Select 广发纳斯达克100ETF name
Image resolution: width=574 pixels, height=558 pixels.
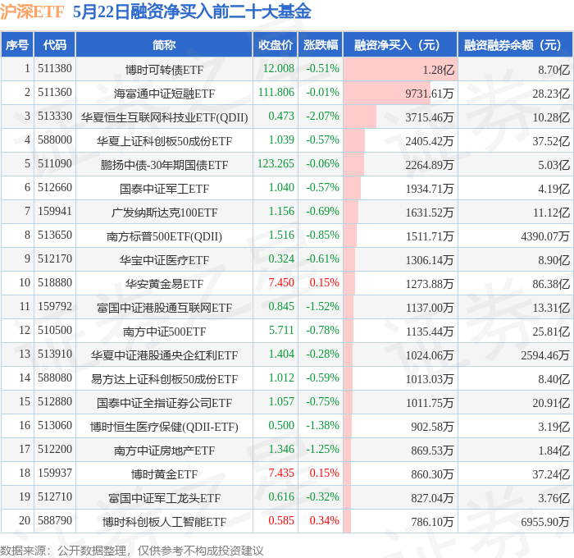[164, 213]
